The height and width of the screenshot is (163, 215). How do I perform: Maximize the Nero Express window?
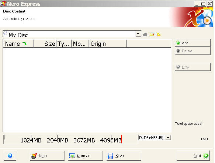pos(203,4)
